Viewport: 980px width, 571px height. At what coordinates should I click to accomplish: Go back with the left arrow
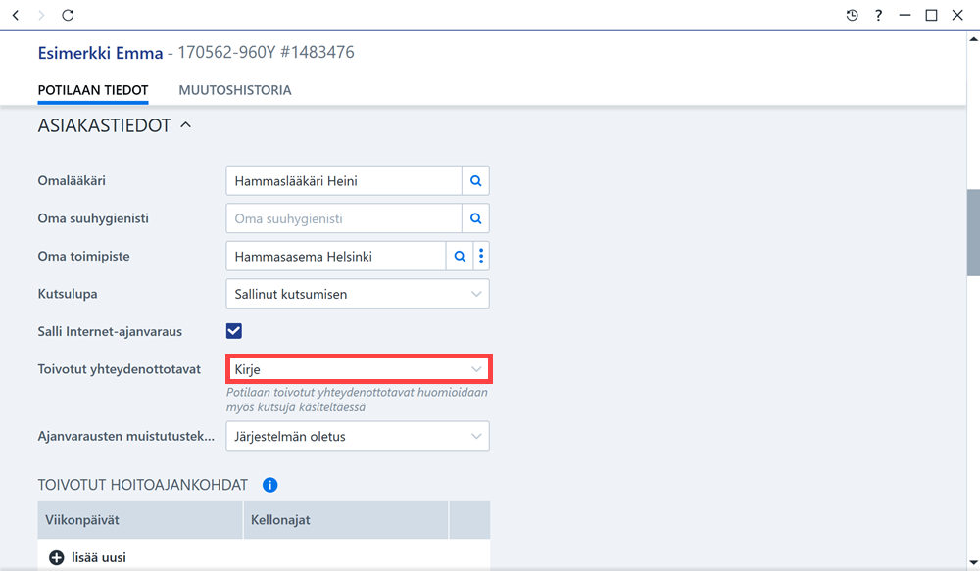click(x=16, y=15)
